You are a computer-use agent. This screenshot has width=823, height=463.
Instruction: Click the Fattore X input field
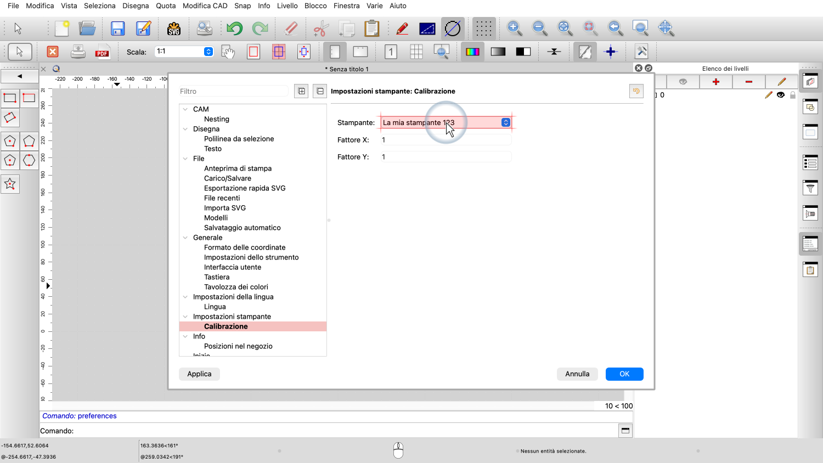pos(446,140)
